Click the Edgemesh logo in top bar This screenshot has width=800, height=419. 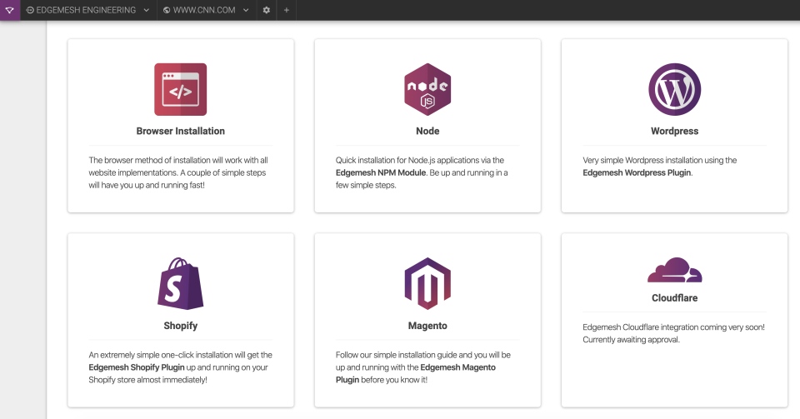10,10
